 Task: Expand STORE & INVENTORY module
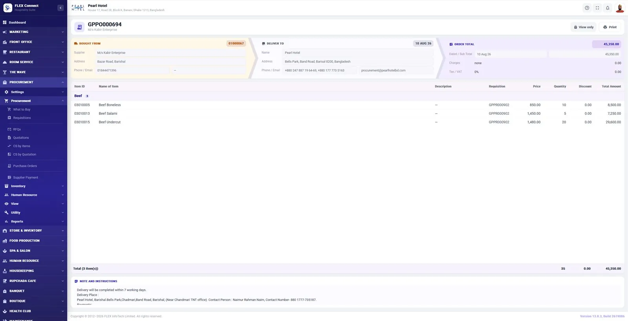(33, 231)
